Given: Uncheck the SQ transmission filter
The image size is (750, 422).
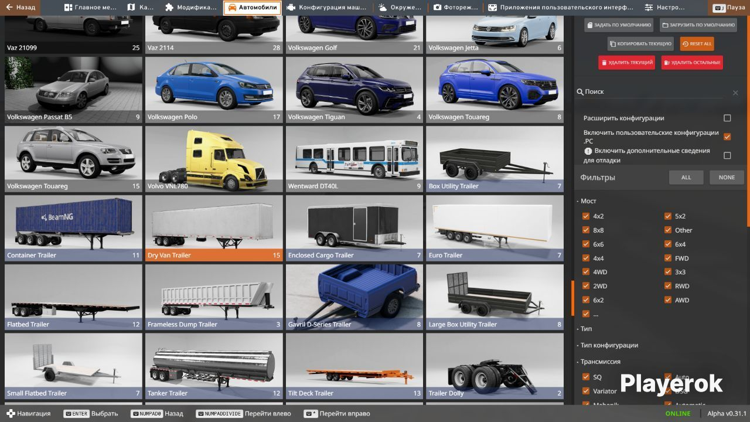Looking at the screenshot, I should tap(586, 377).
